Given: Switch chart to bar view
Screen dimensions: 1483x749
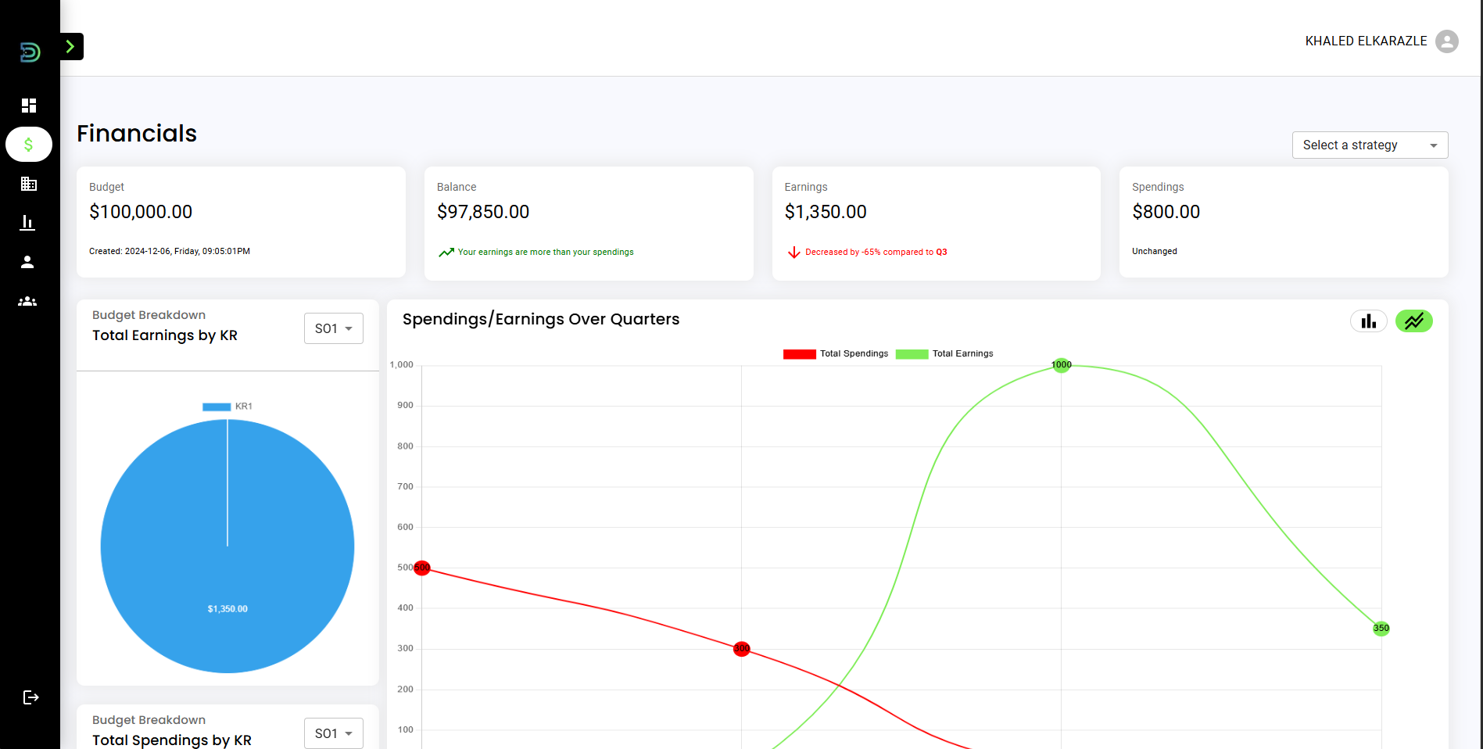Looking at the screenshot, I should (1369, 321).
